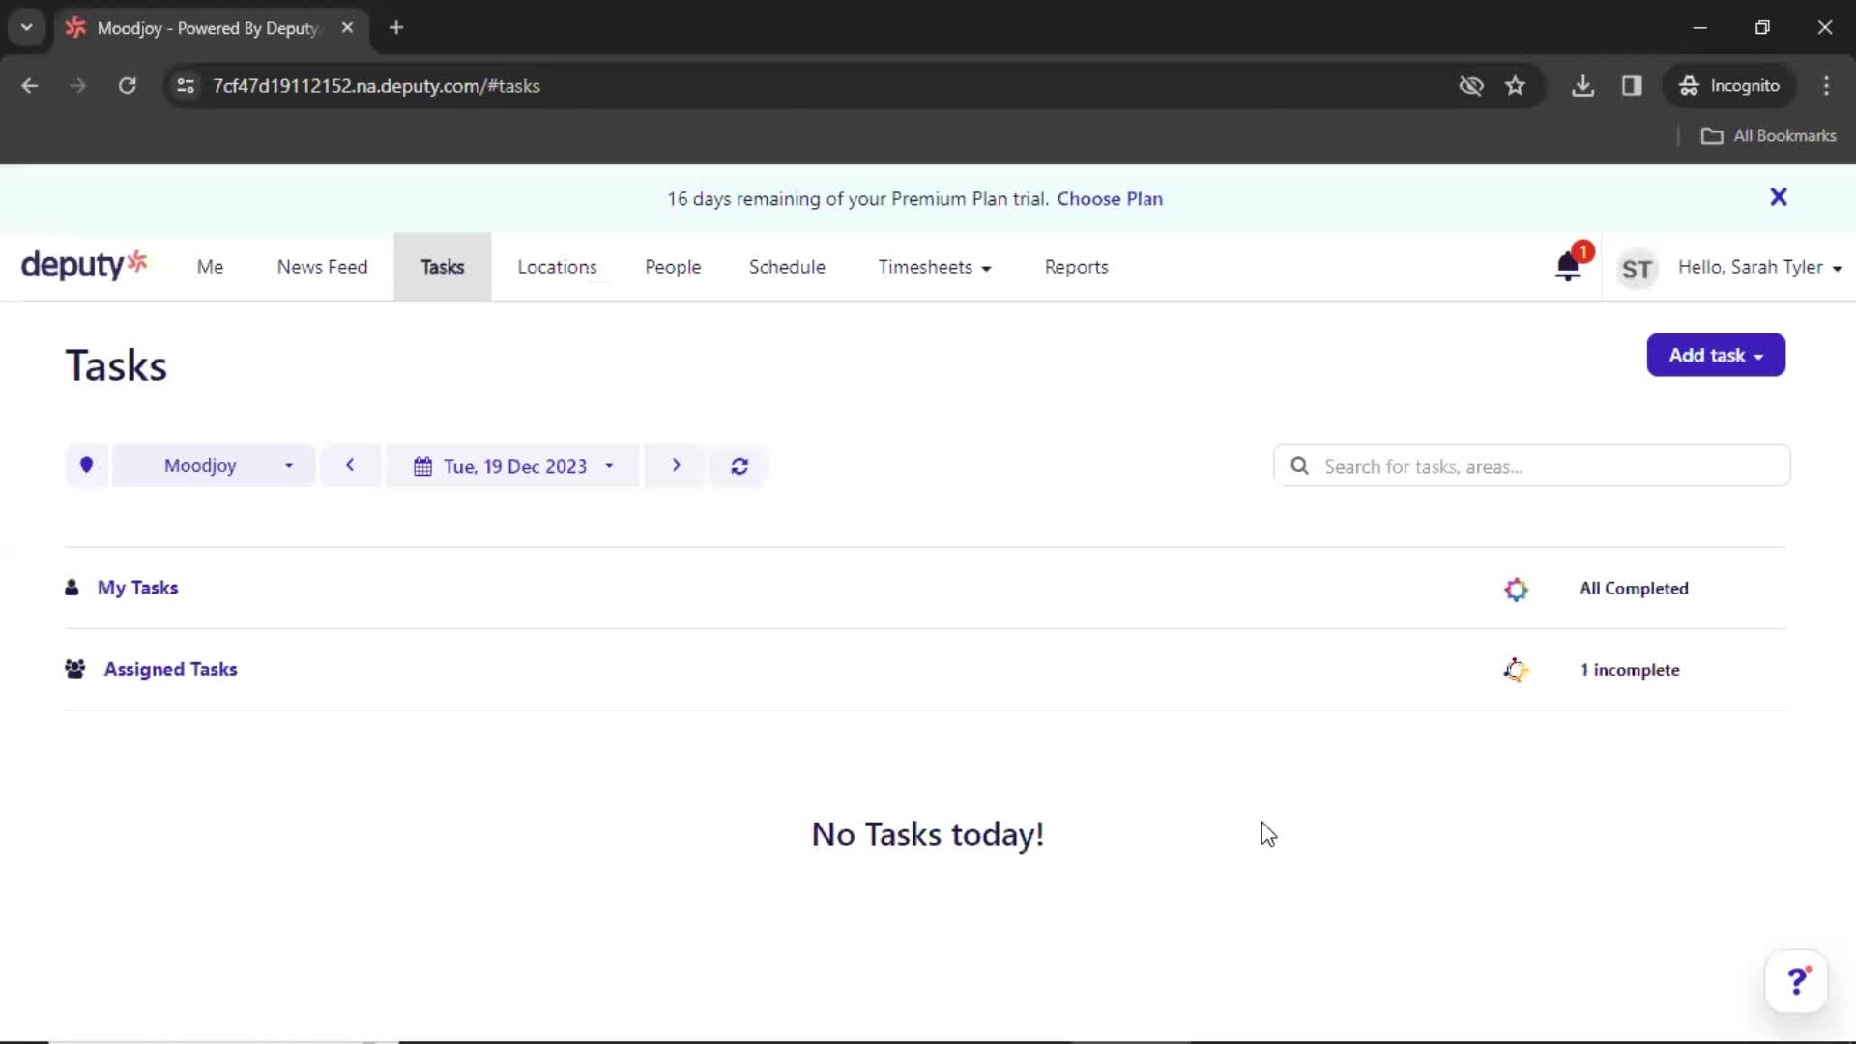Navigate to previous day arrow
The width and height of the screenshot is (1856, 1044).
(349, 465)
